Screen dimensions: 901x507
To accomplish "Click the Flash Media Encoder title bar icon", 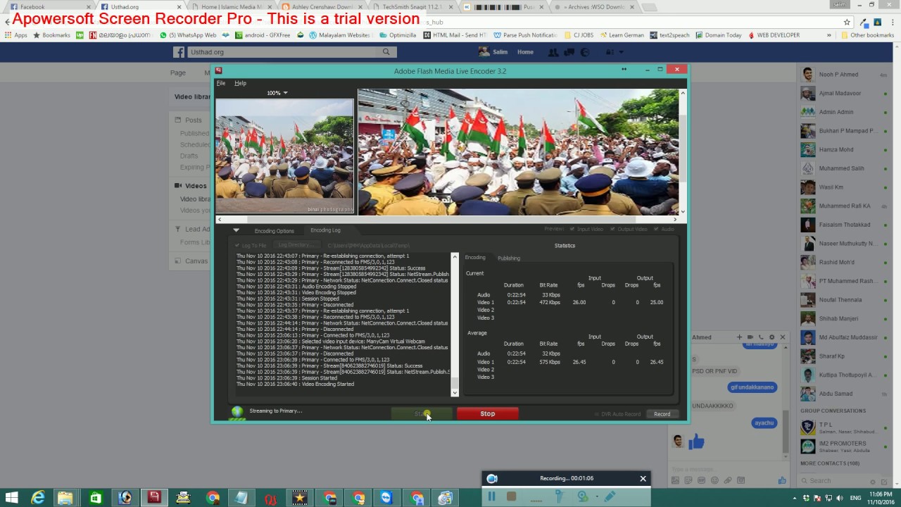I will click(219, 70).
